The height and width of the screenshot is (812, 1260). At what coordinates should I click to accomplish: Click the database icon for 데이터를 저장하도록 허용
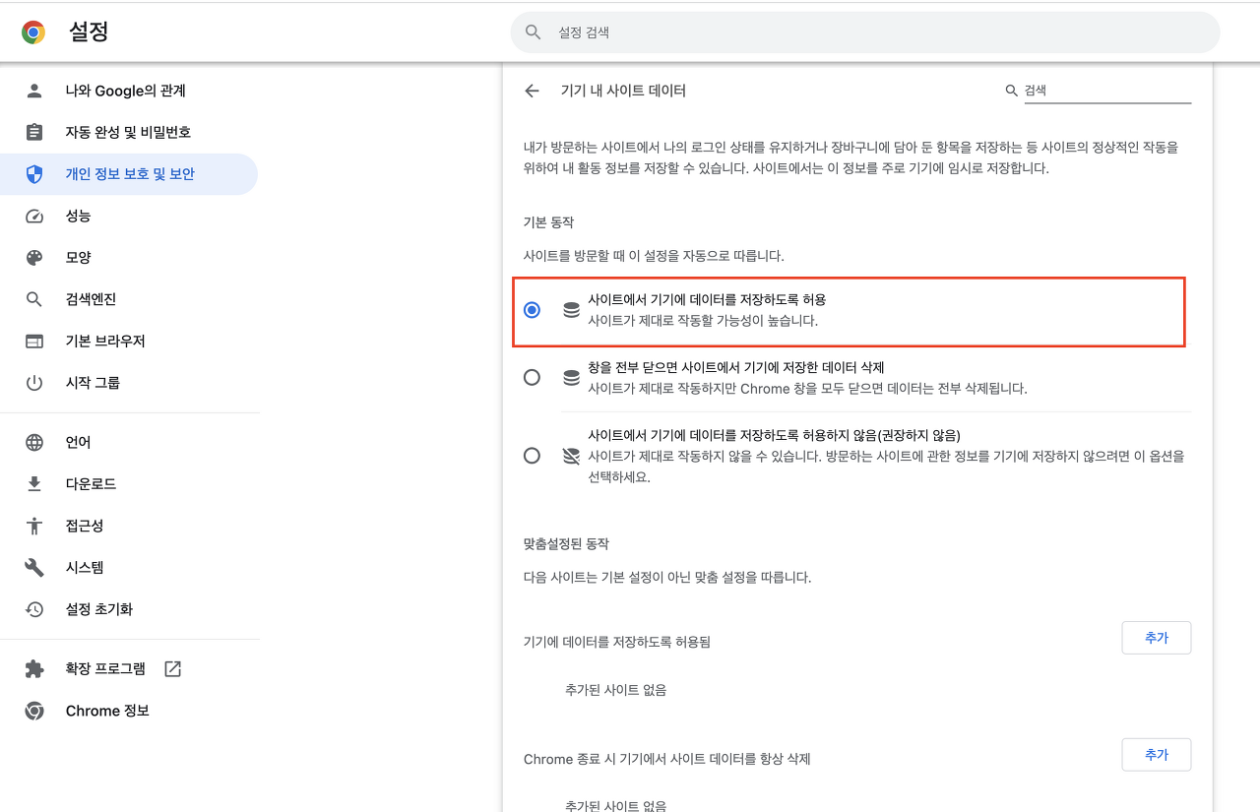[x=571, y=310]
